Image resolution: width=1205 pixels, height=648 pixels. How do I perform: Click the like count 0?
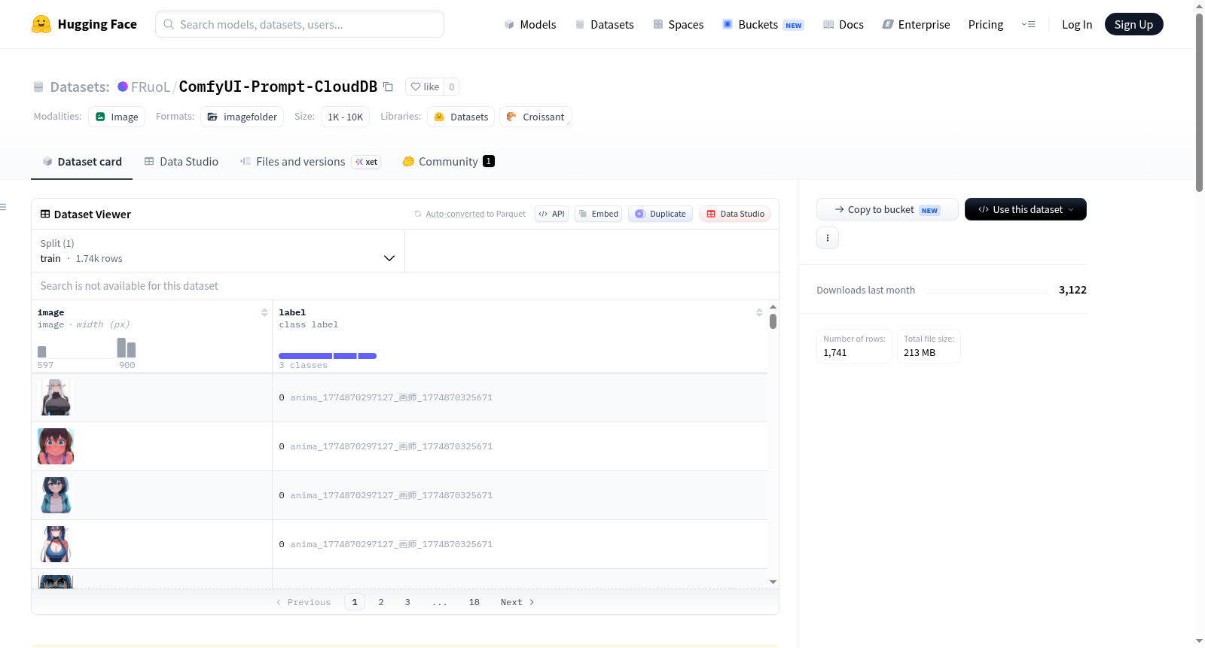click(451, 87)
